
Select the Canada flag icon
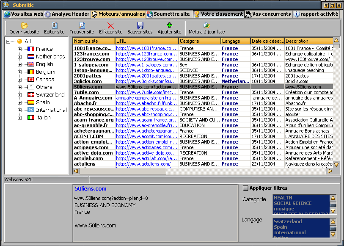31,80
